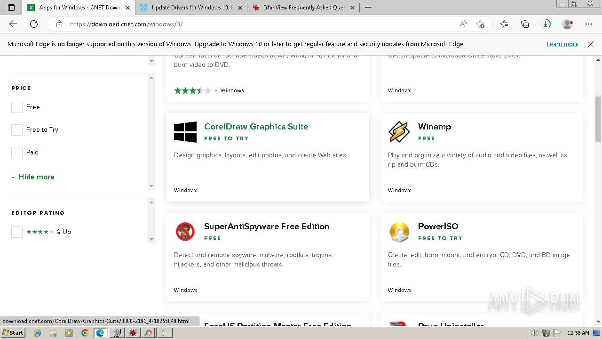This screenshot has width=602, height=339.
Task: Open SuperAntiSpyware Free Edition page
Action: 267,226
